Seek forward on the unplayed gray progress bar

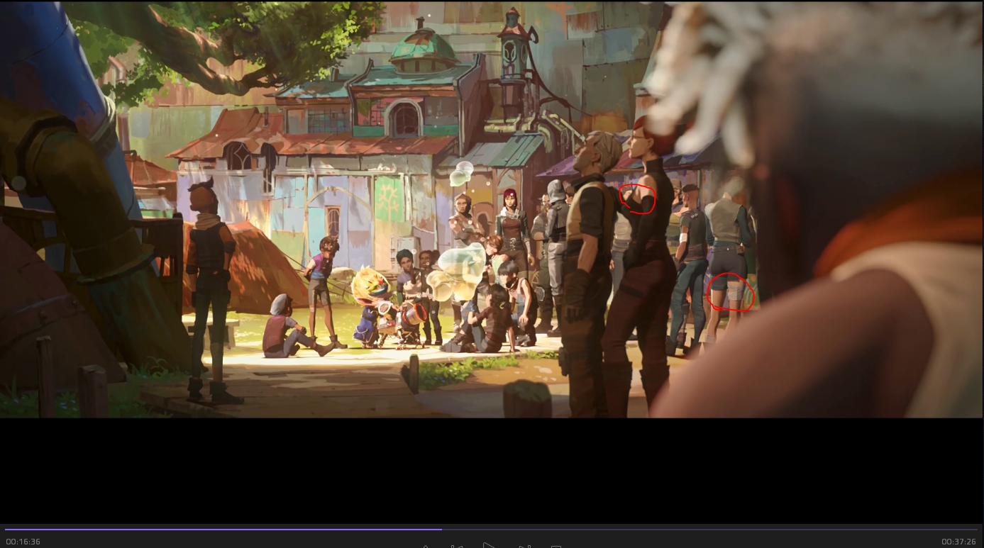coord(709,529)
